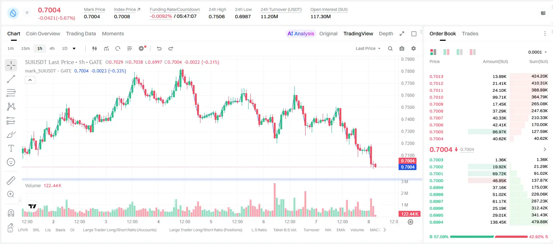
Task: Change order book precision 0.0001 dropdown
Action: 538,52
